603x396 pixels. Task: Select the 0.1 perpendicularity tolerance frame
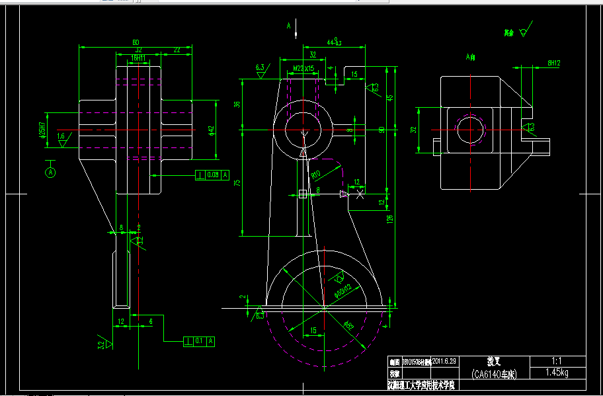(199, 341)
